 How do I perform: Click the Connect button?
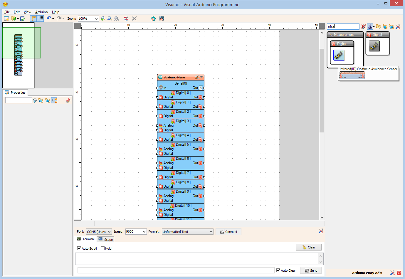click(228, 231)
